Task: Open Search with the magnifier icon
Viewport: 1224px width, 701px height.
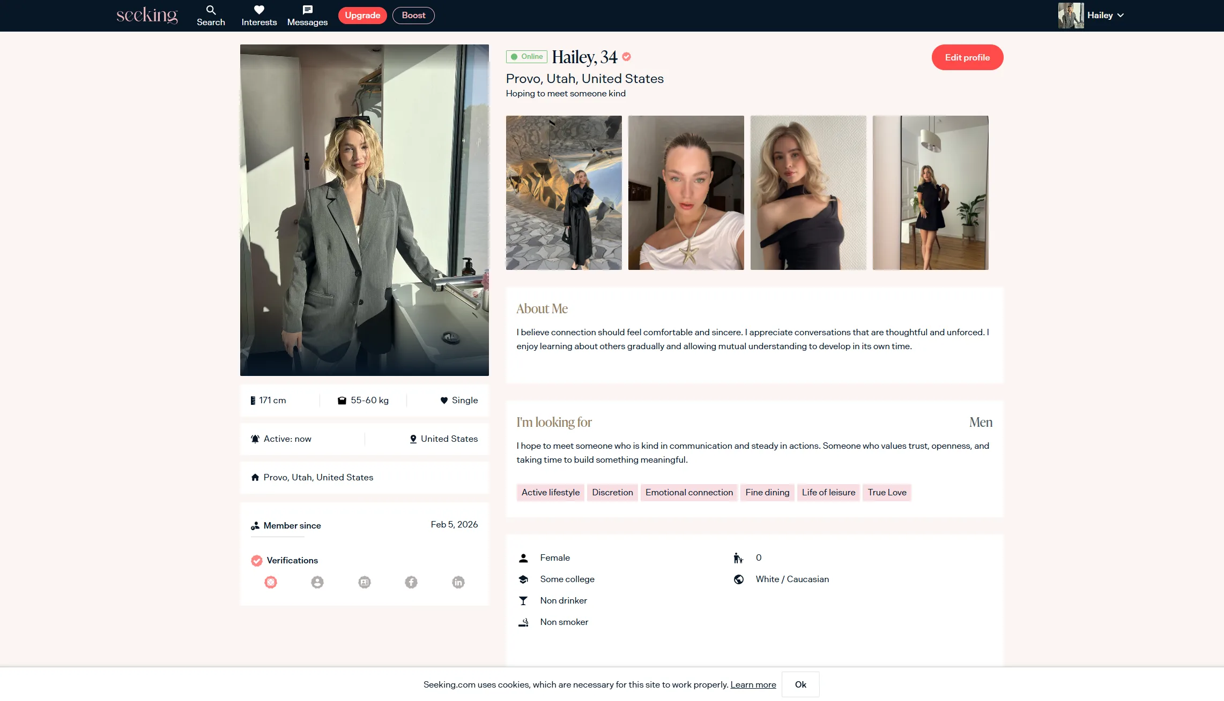Action: pos(211,10)
